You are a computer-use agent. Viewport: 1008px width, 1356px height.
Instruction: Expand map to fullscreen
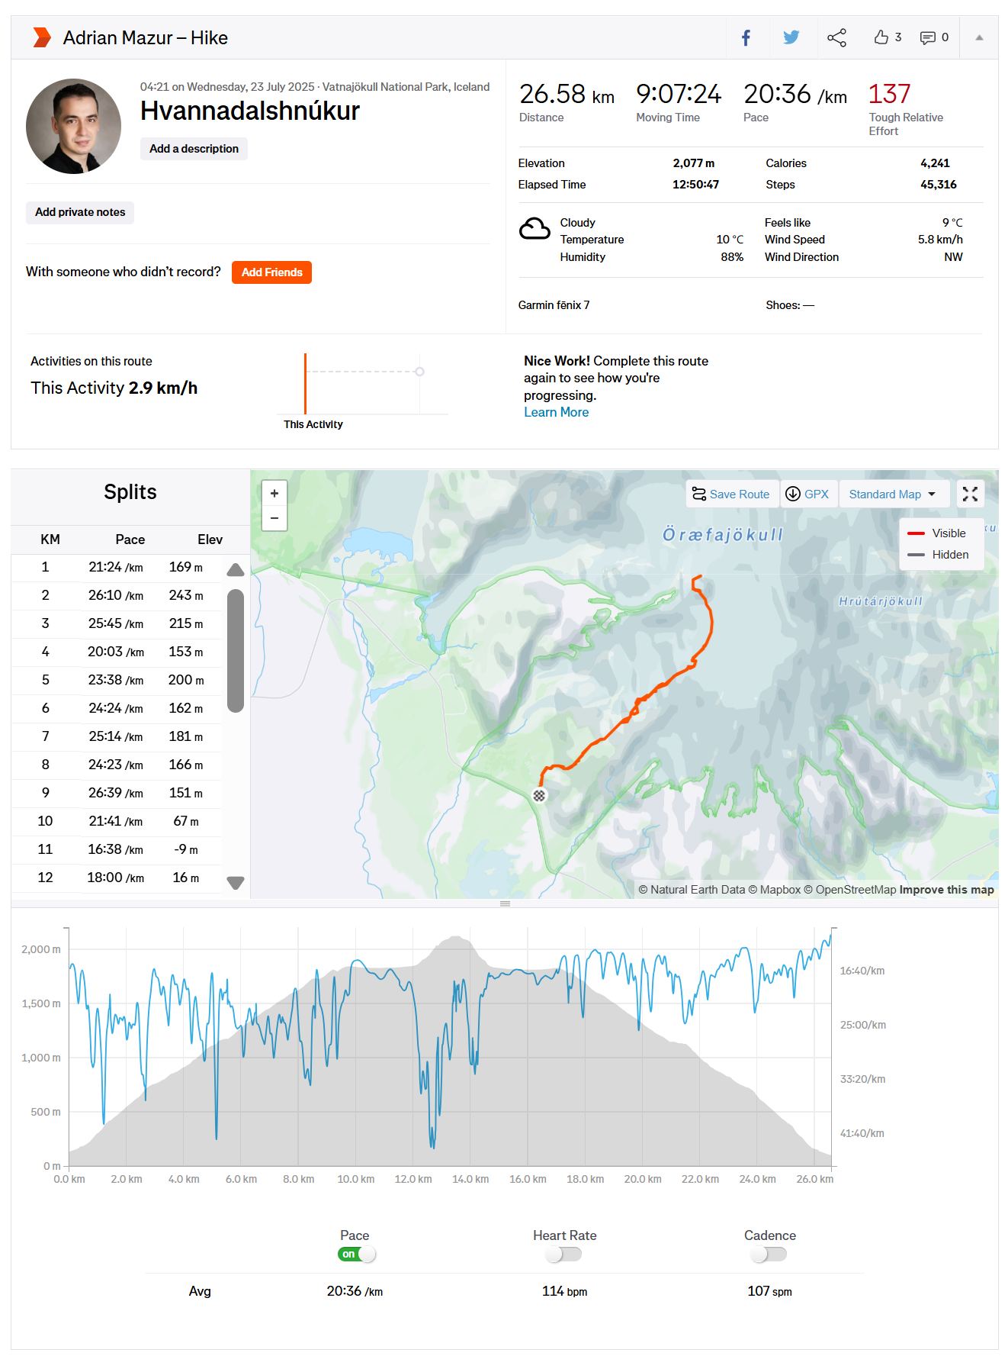[x=970, y=494]
